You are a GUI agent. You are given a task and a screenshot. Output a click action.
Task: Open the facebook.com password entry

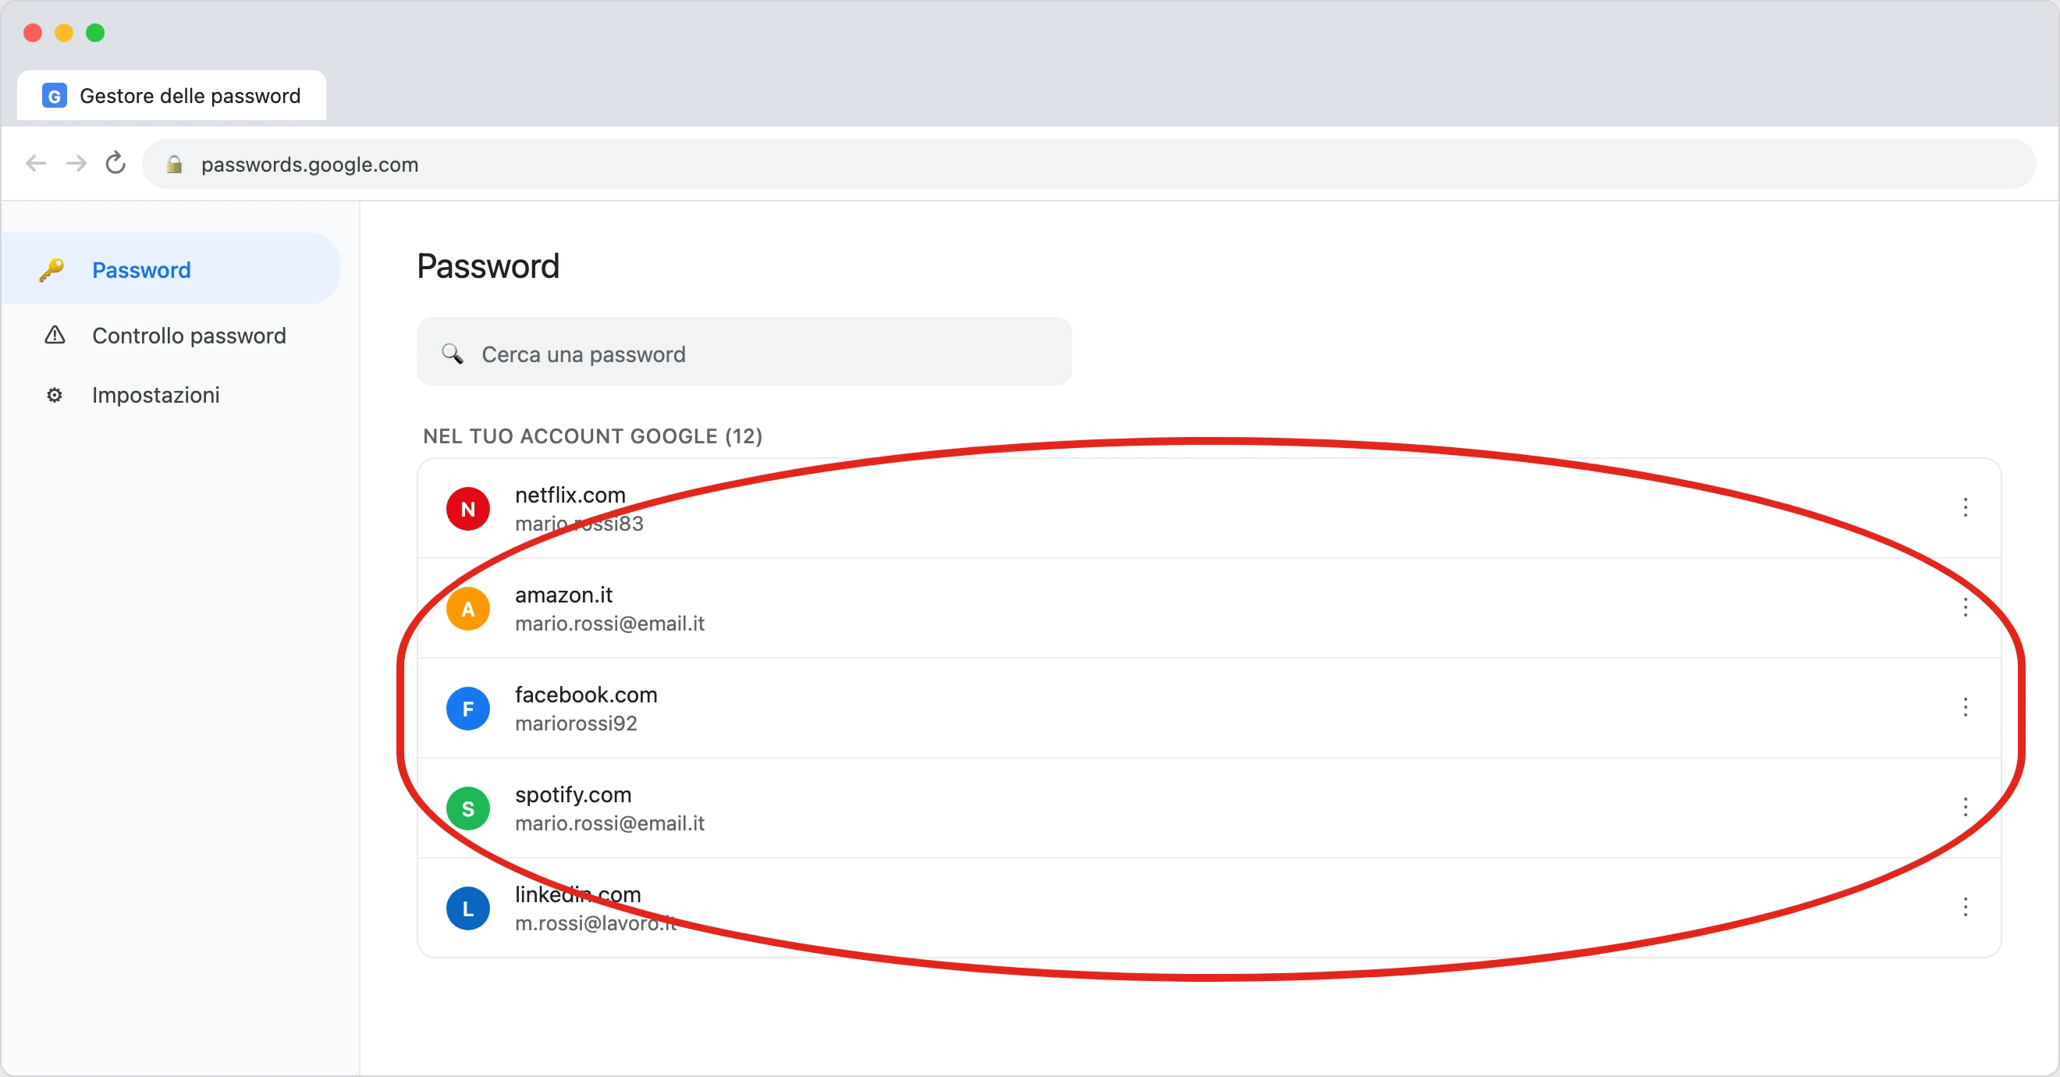pyautogui.click(x=1209, y=709)
